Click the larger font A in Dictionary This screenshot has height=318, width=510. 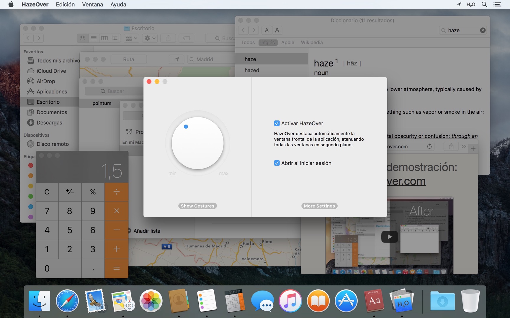(277, 30)
